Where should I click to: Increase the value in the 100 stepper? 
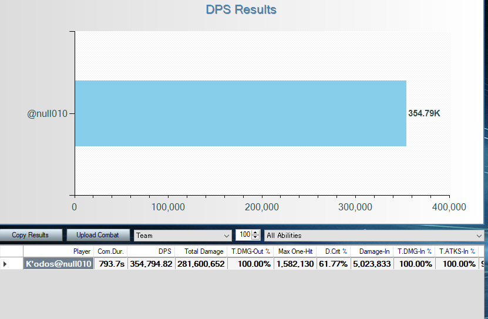[x=255, y=233]
